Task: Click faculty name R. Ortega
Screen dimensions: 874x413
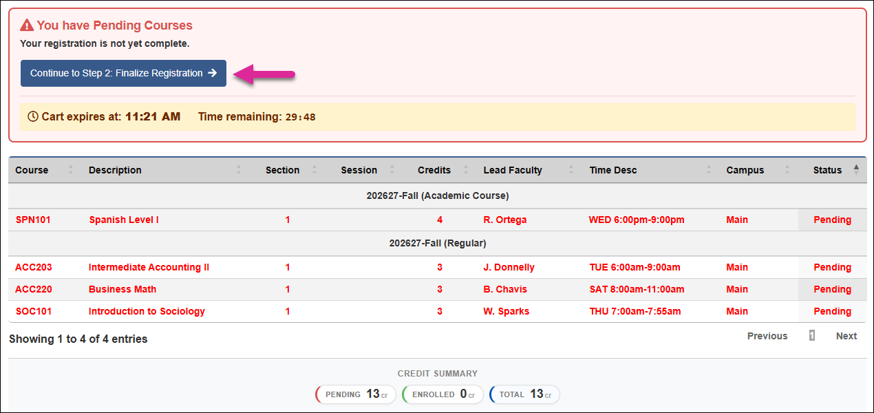Action: click(505, 220)
